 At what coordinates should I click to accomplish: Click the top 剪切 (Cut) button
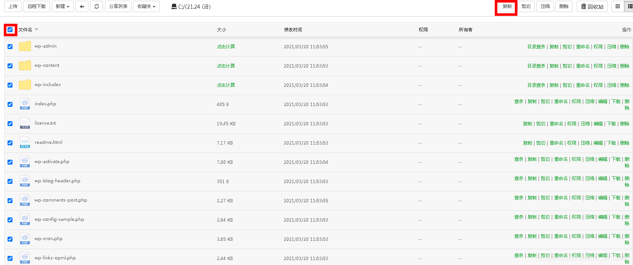point(526,6)
